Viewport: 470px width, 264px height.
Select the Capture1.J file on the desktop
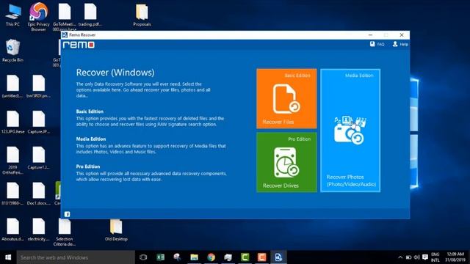coord(39,158)
